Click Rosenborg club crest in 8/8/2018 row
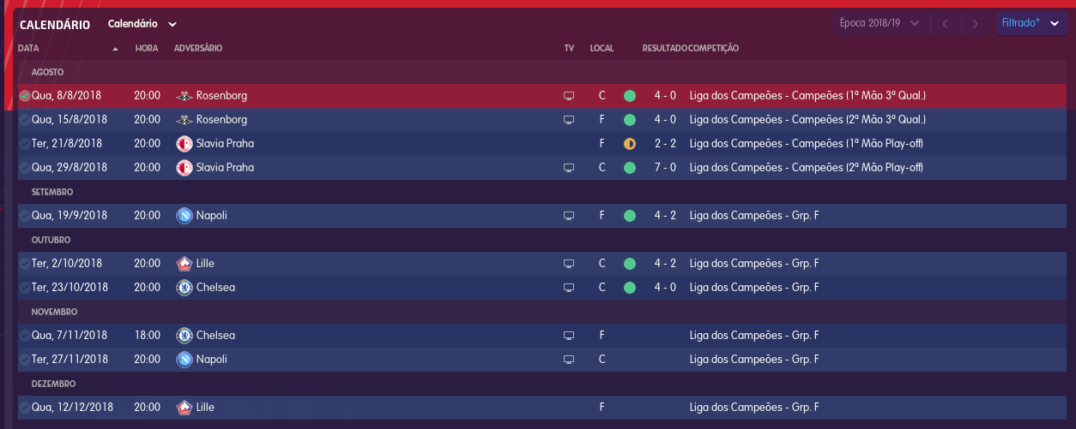Screen dimensions: 1076x429 pos(184,95)
